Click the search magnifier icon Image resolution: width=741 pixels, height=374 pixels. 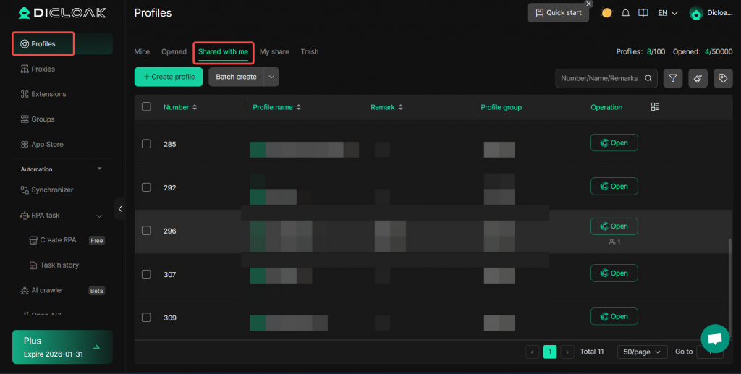pyautogui.click(x=648, y=78)
